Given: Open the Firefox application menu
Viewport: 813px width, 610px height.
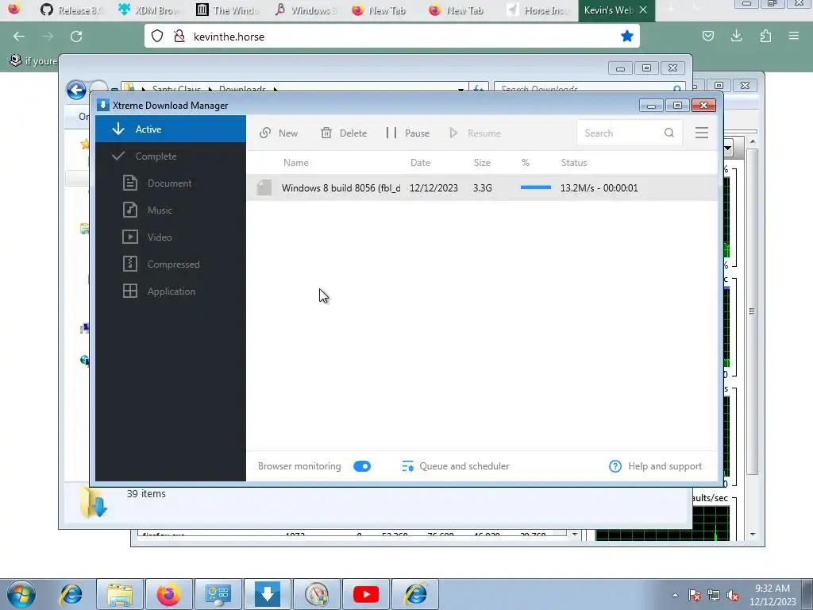Looking at the screenshot, I should pyautogui.click(x=794, y=36).
